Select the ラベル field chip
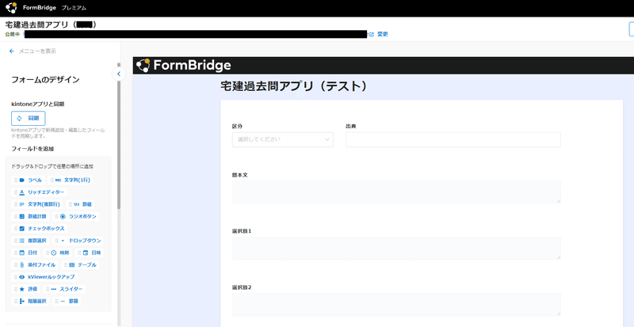Screen dimensions: 634x327 [28, 181]
